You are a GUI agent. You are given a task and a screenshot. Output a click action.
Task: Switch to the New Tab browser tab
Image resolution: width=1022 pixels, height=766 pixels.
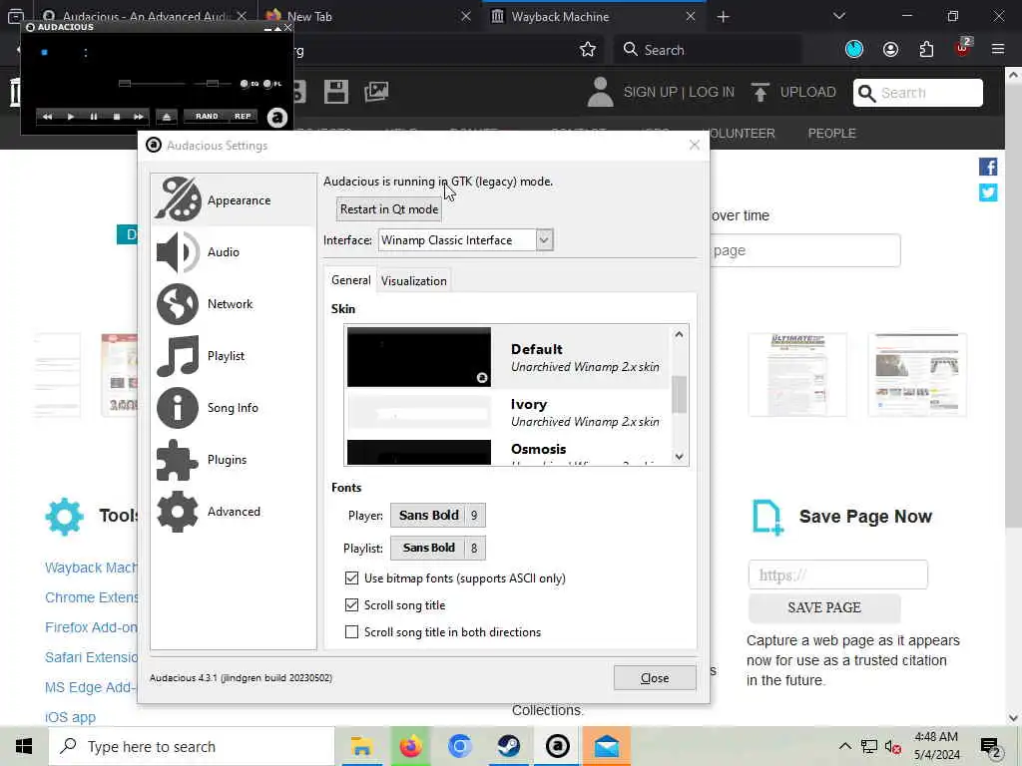pyautogui.click(x=368, y=16)
